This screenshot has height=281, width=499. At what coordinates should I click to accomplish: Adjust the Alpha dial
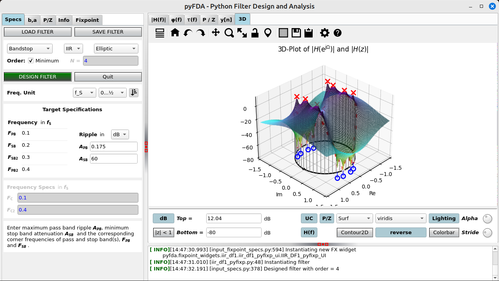pos(487,219)
